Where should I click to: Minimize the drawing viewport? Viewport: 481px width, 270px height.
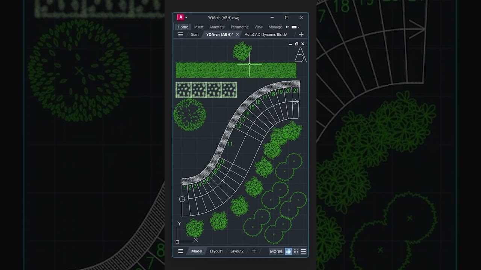click(290, 44)
